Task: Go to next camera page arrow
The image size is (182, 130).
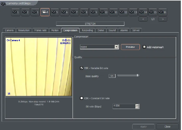Action: point(163,19)
